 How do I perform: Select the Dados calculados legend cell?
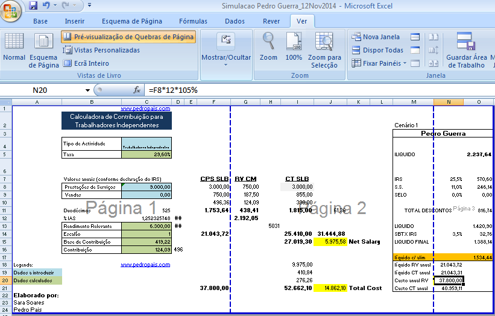coord(37,280)
